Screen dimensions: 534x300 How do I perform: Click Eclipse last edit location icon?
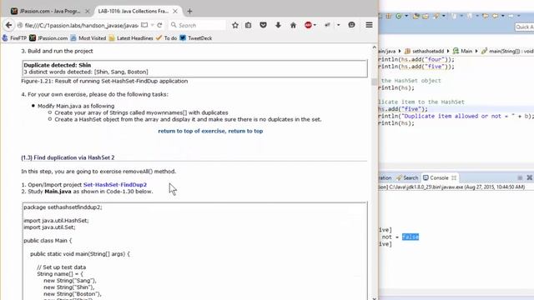[x=486, y=16]
